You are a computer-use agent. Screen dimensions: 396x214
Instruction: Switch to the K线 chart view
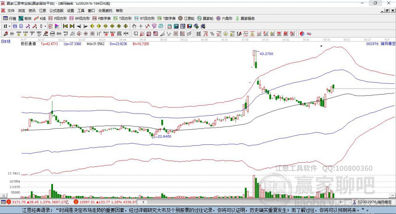pyautogui.click(x=40, y=19)
